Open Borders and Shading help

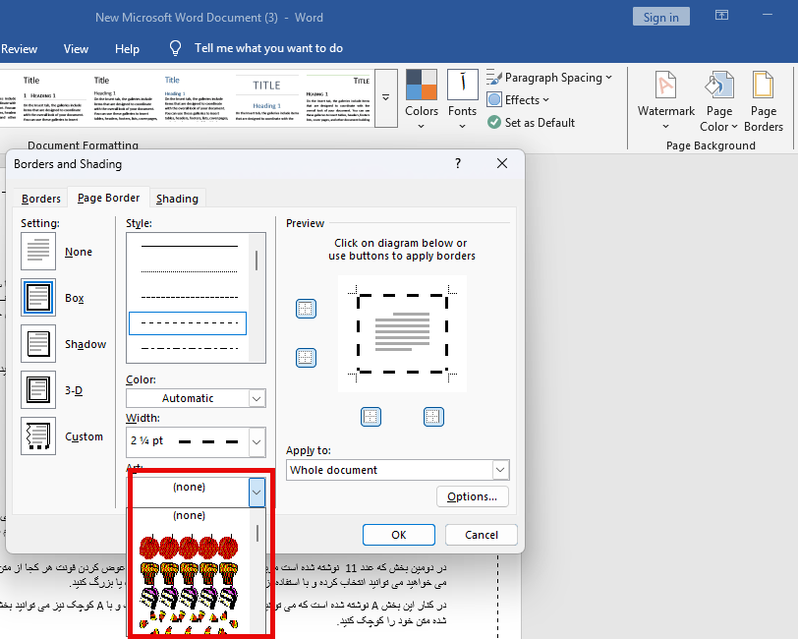[458, 163]
